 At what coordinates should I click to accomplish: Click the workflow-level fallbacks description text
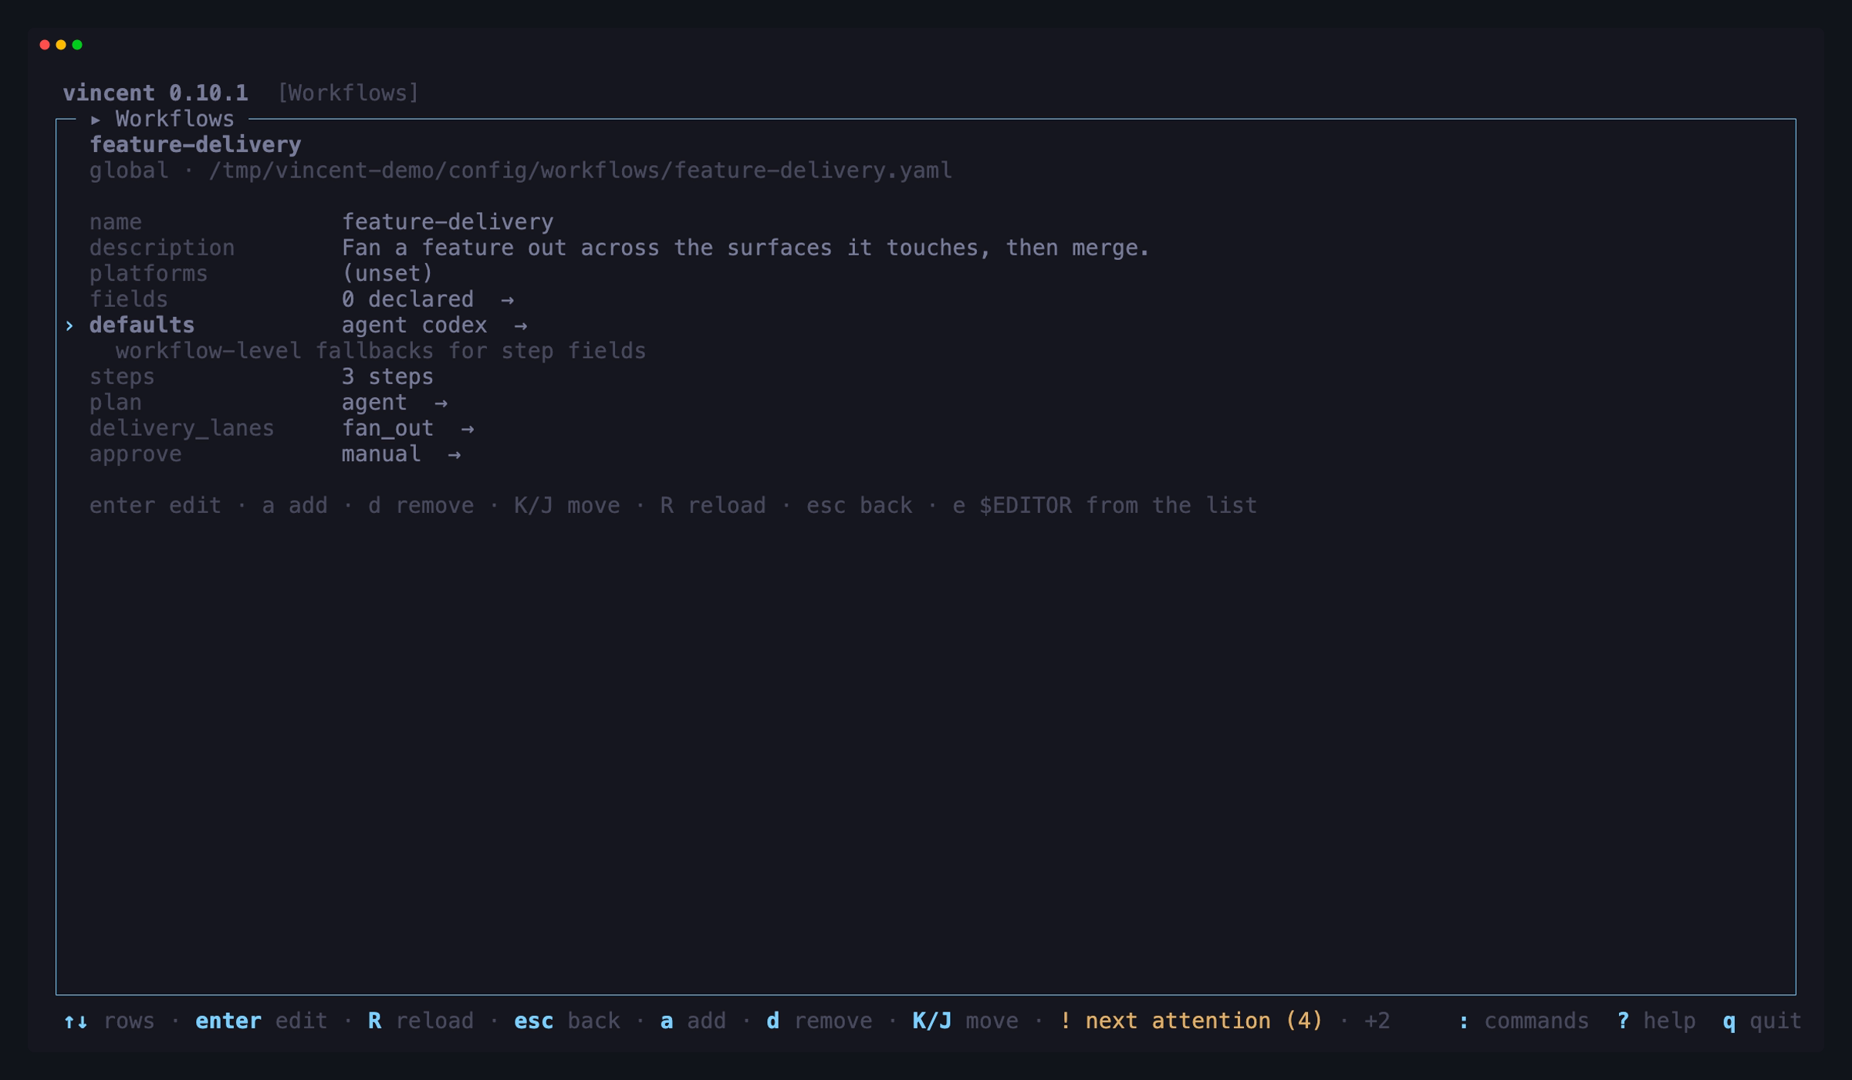pyautogui.click(x=380, y=352)
